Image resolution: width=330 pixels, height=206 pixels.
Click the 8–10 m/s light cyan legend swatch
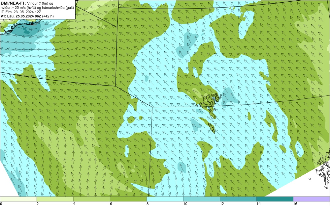[x=165, y=199]
